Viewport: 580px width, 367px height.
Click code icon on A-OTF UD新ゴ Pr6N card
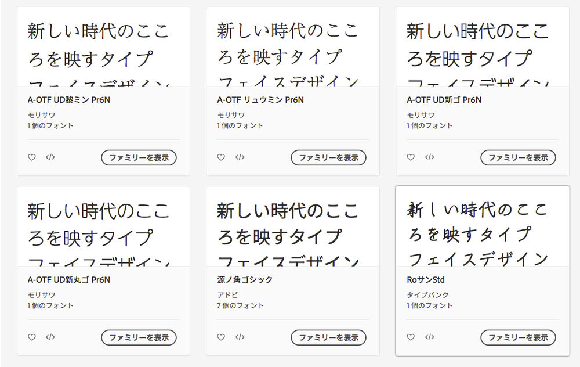coord(430,157)
